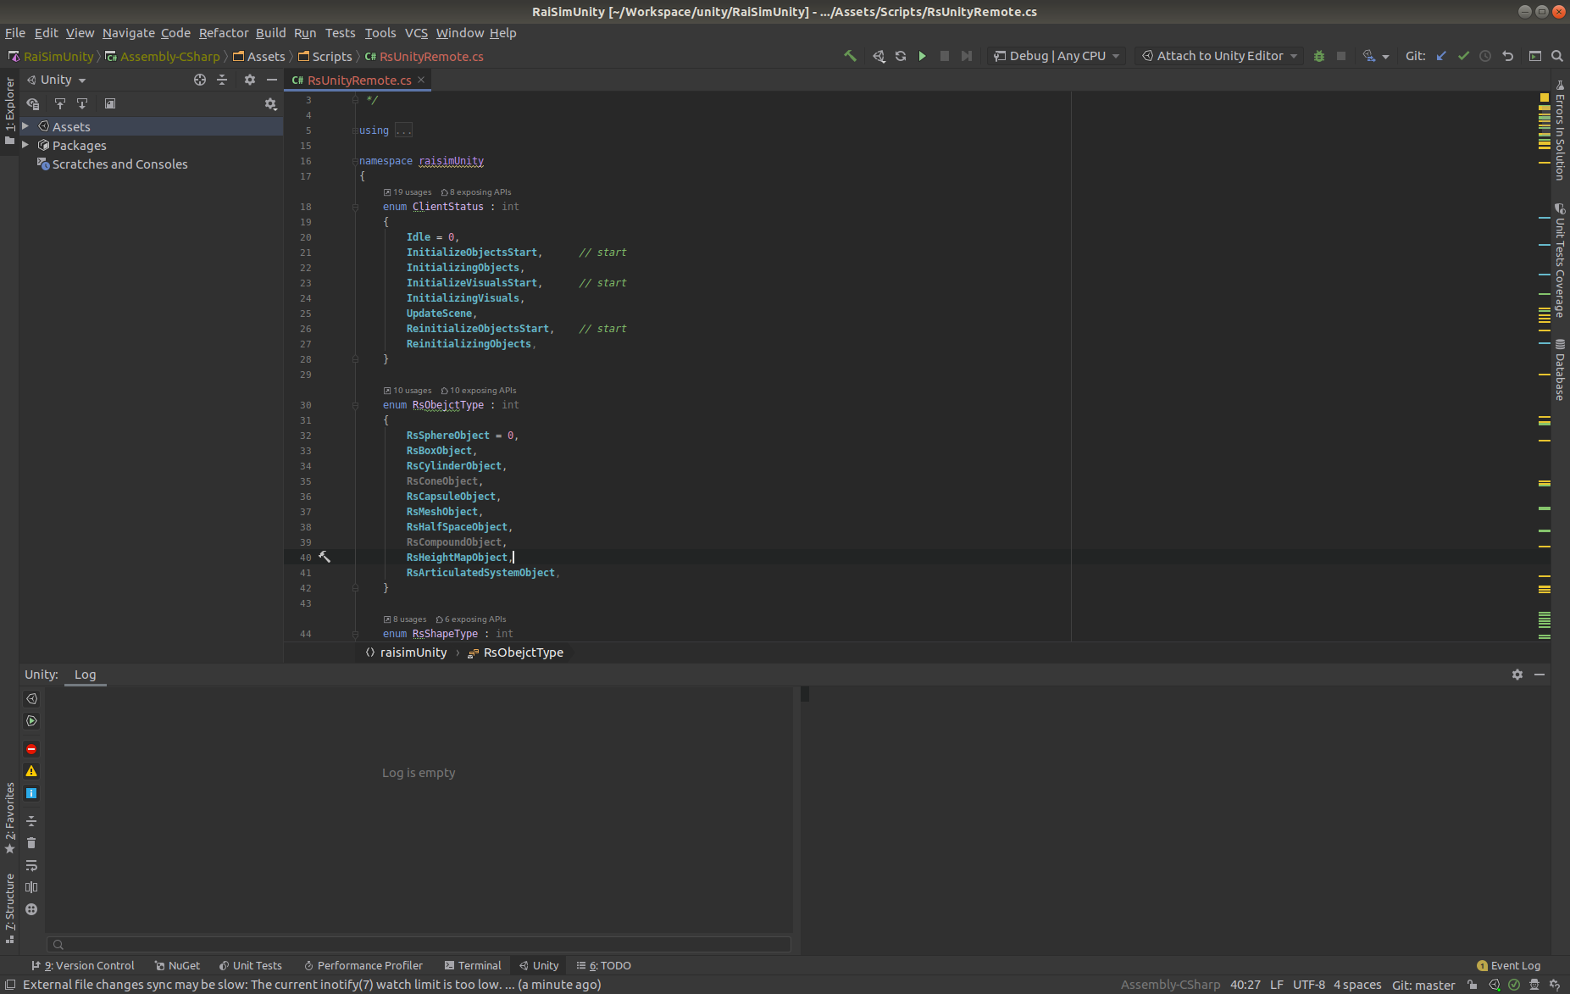The height and width of the screenshot is (994, 1570).
Task: Click the Git Update Project blue arrow
Action: point(1441,56)
